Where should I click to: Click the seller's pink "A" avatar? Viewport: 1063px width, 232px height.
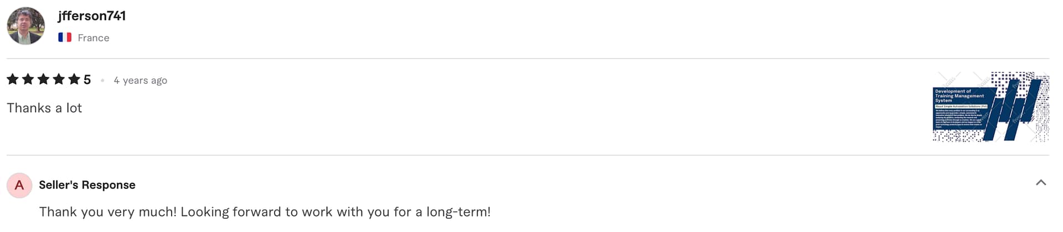point(19,185)
